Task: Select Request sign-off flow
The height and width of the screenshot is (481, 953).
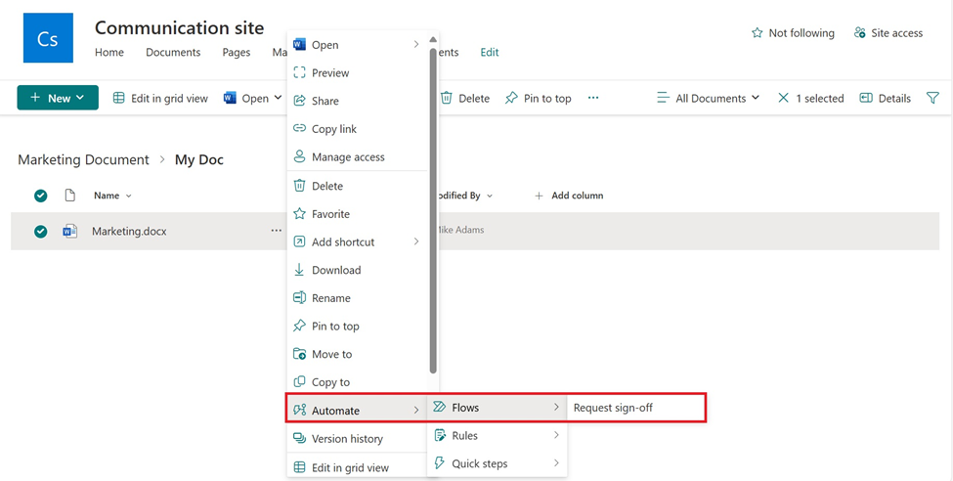Action: tap(613, 408)
